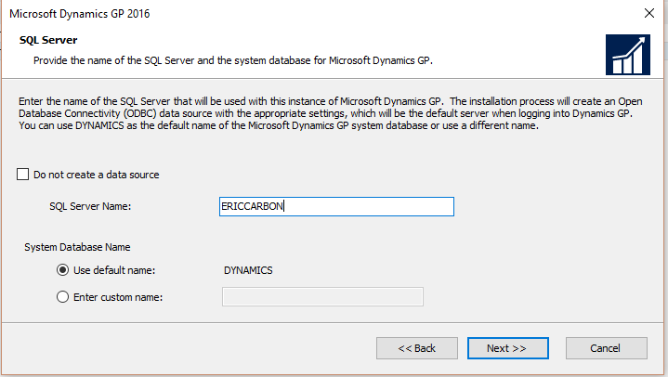Click the 'DYNAMICS' default name text
The height and width of the screenshot is (377, 668).
(x=248, y=270)
